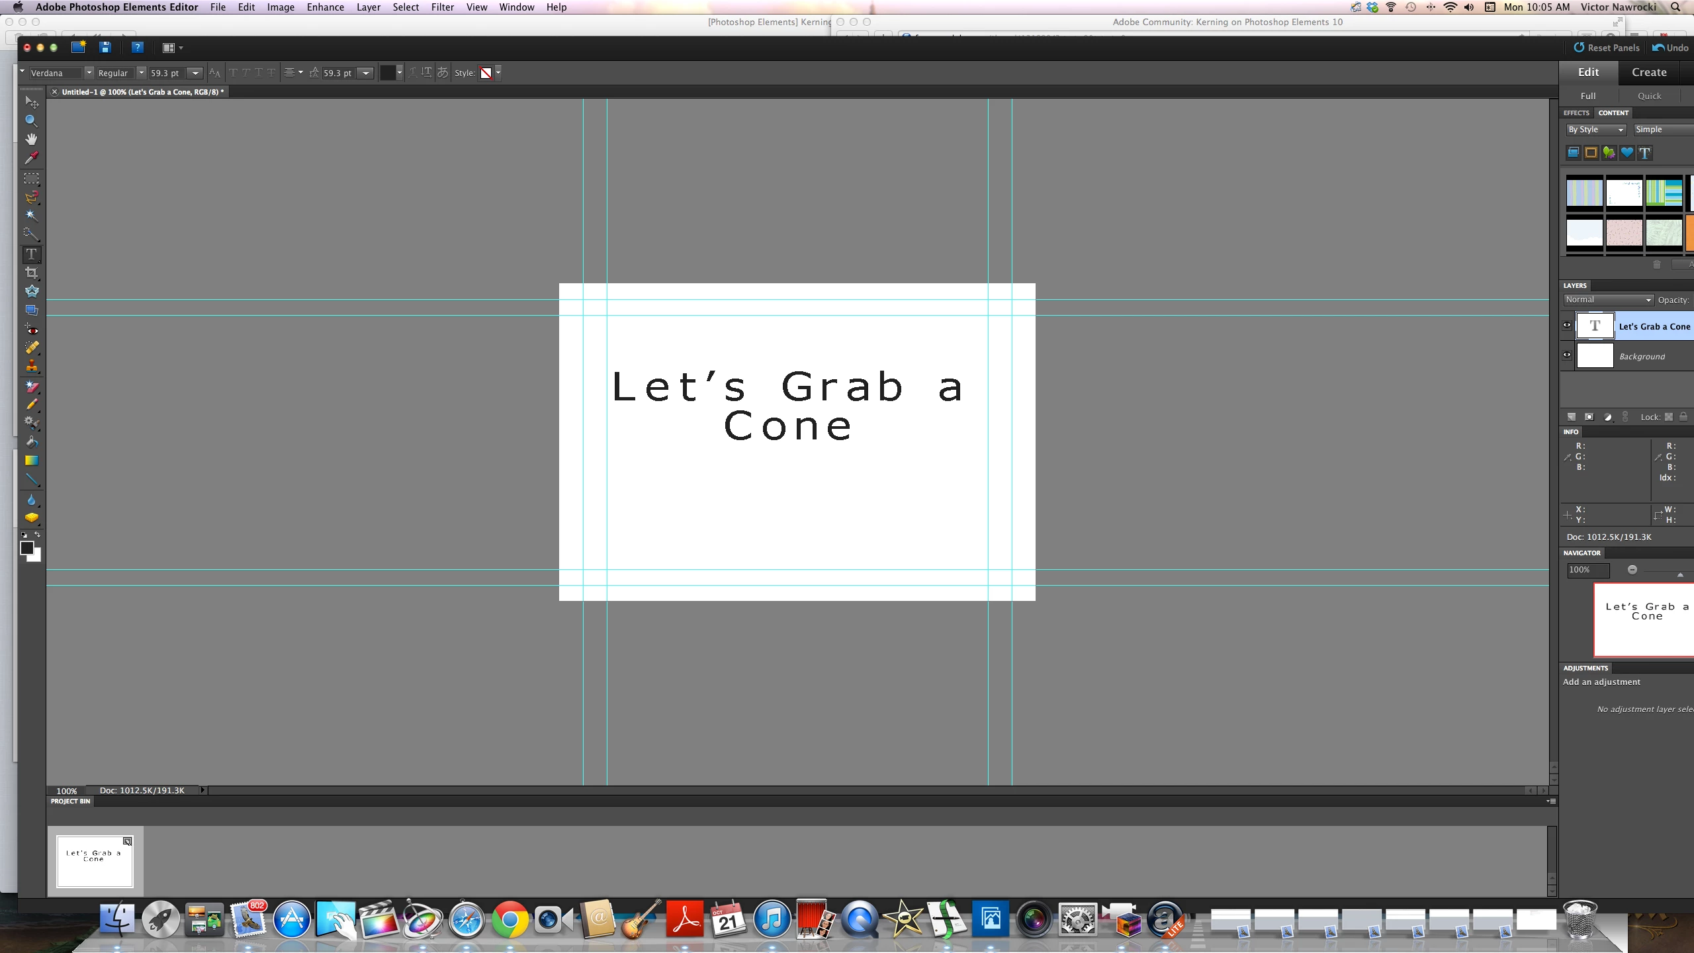The image size is (1694, 953).
Task: Click the Undo button
Action: point(1670,48)
